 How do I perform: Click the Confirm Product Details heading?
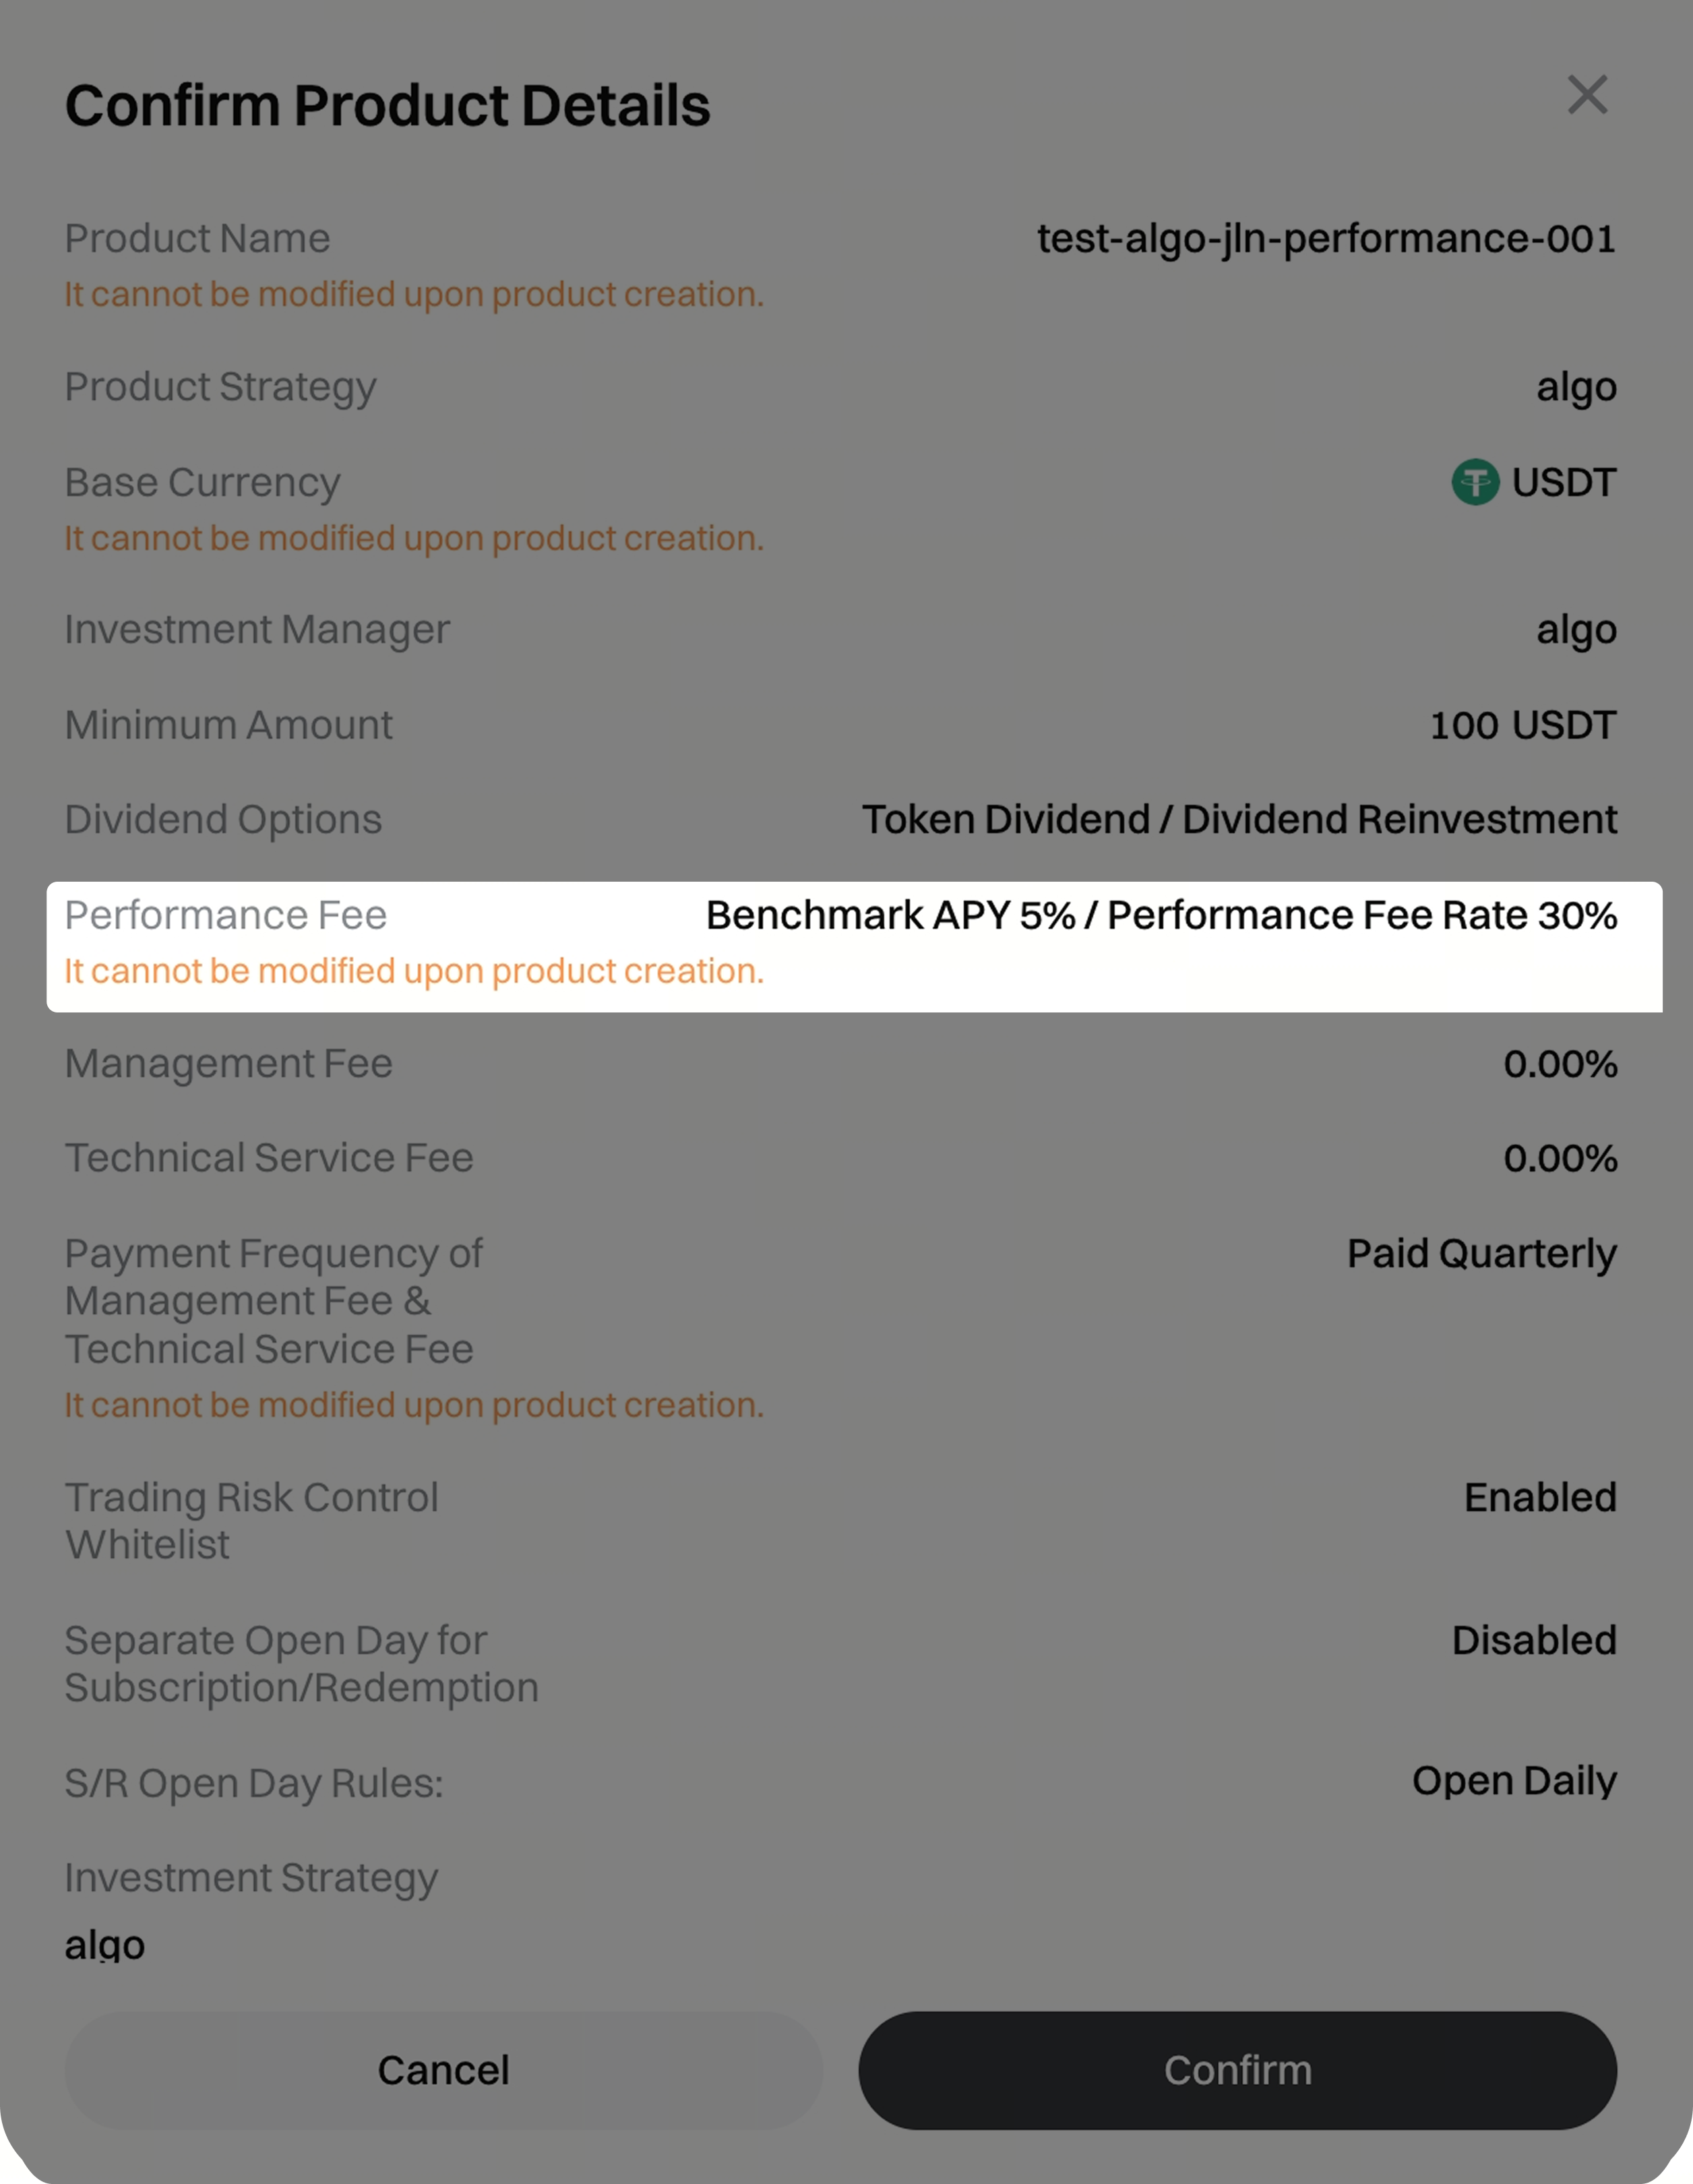[x=387, y=105]
